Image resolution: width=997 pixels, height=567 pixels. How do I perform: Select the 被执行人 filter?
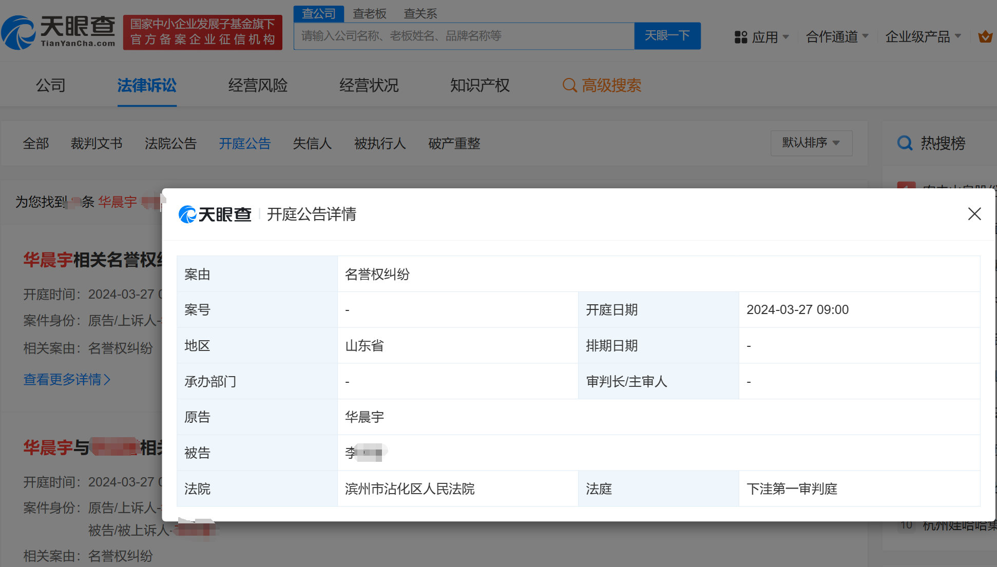tap(380, 143)
